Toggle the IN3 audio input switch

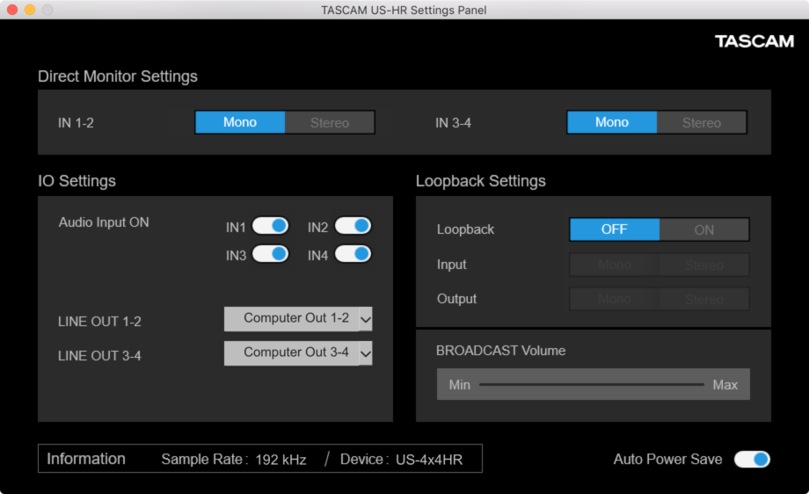pos(270,254)
